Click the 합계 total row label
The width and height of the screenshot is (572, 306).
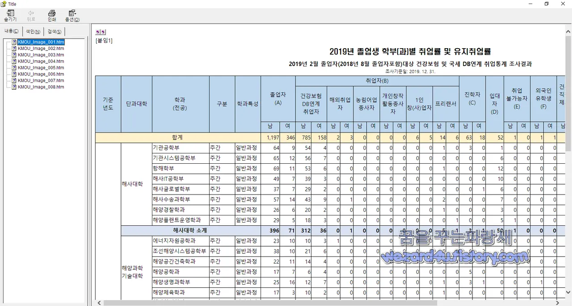178,137
